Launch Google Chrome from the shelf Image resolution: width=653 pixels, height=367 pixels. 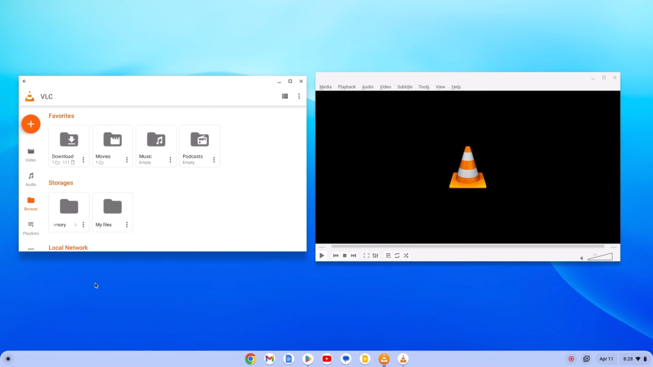point(251,358)
